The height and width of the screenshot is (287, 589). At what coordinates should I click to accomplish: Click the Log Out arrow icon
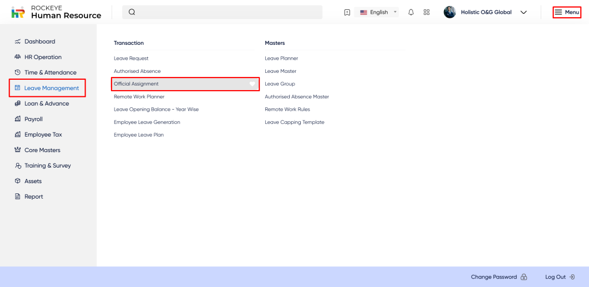click(x=572, y=277)
